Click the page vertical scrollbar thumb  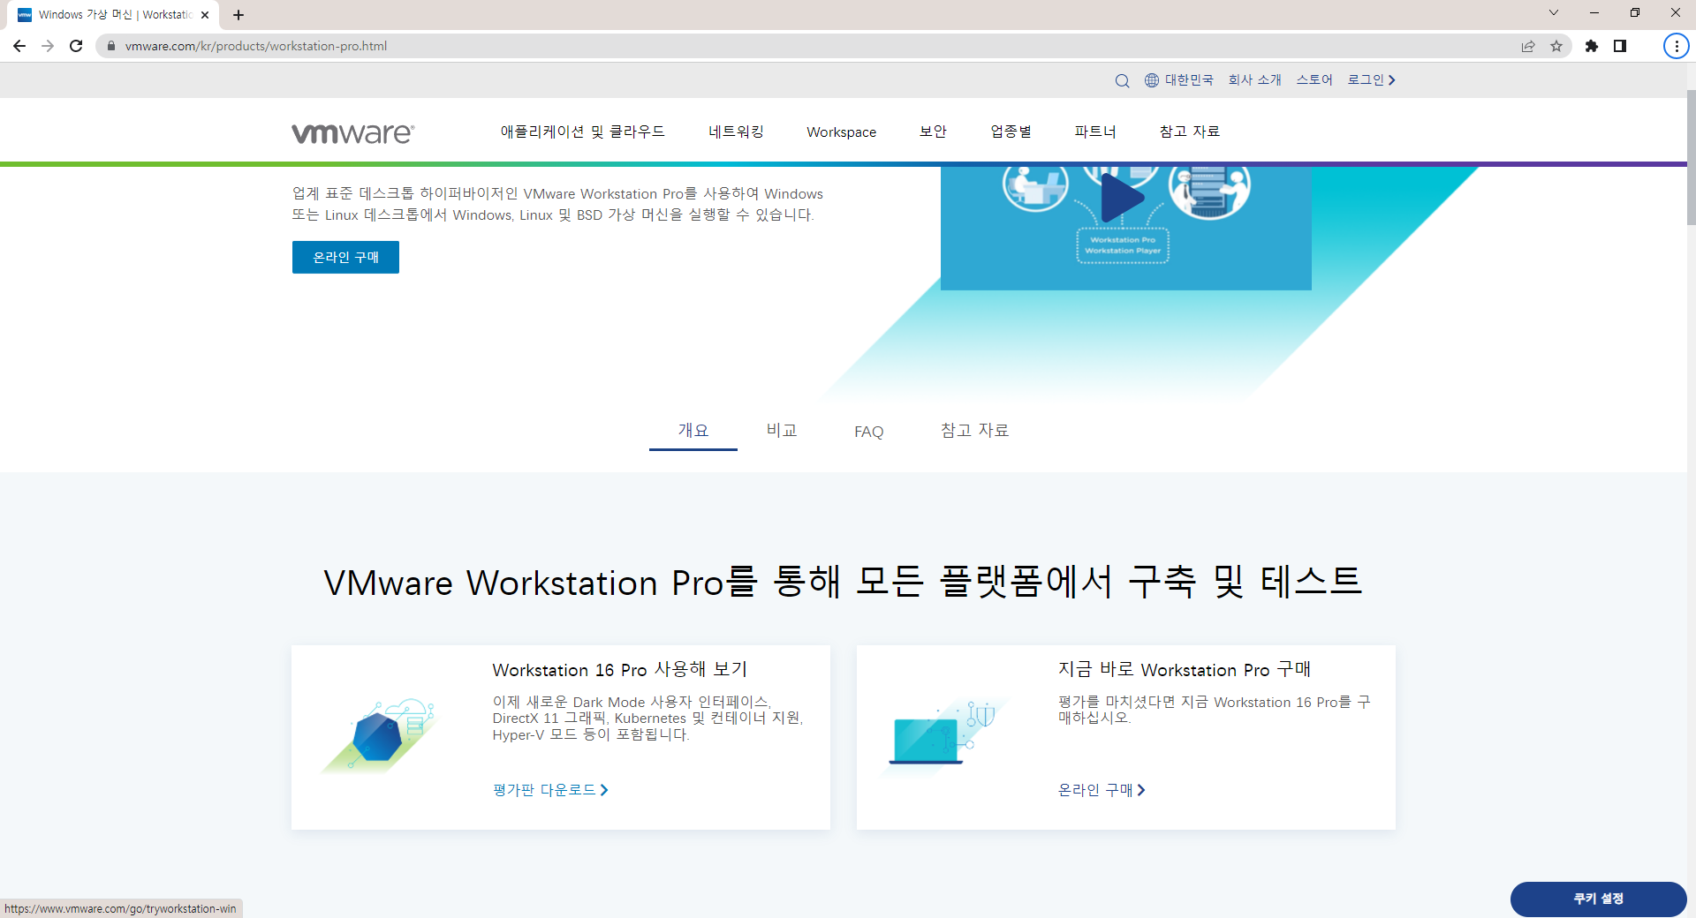pyautogui.click(x=1691, y=157)
